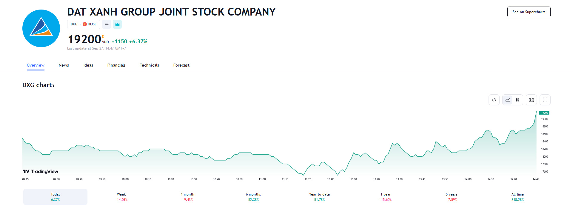Open the chart in fullscreen mode
Image resolution: width=573 pixels, height=223 pixels.
coord(545,100)
